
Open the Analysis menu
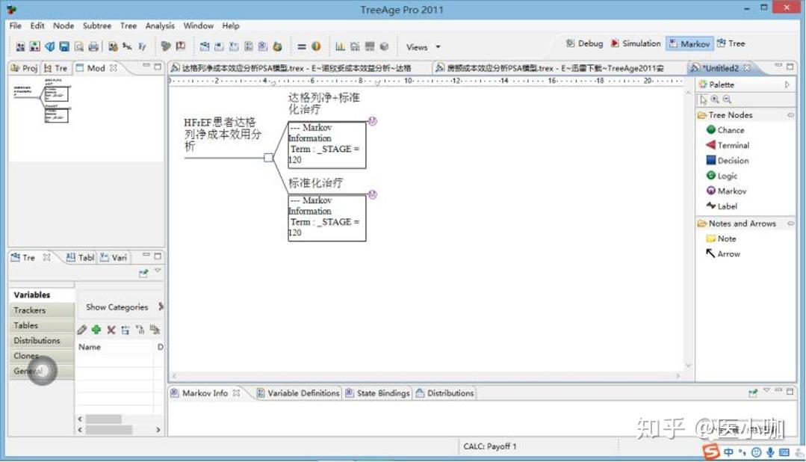[160, 25]
